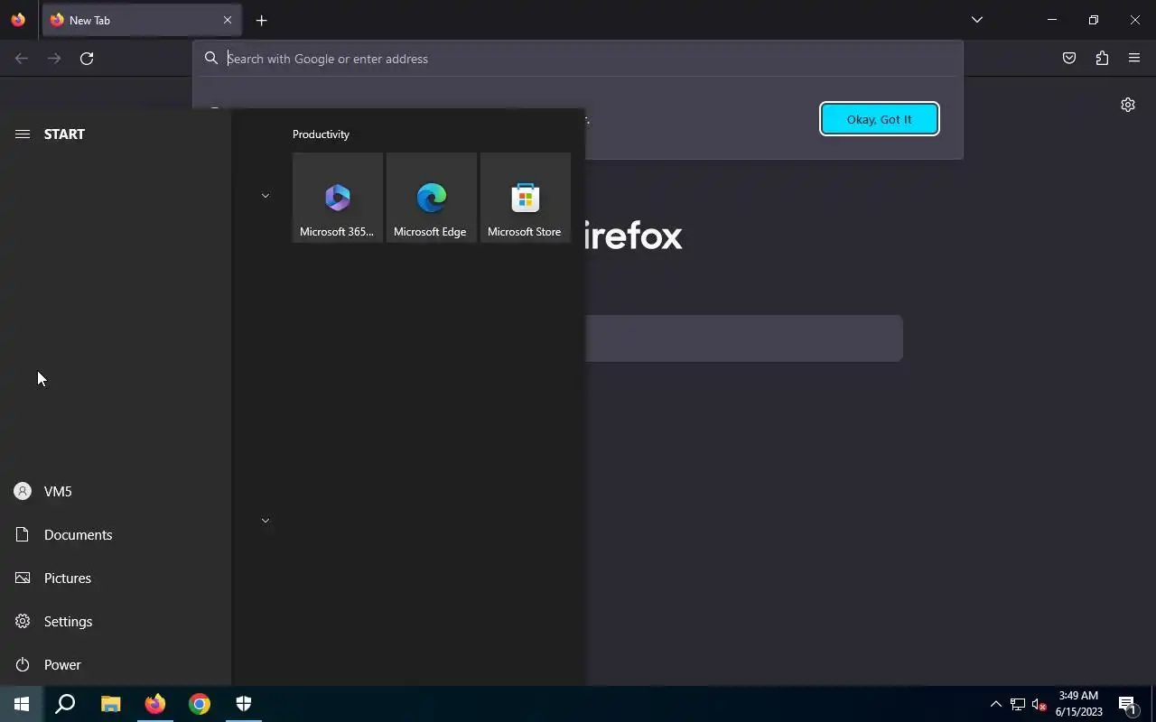Open the VM5 user account menu
Screen dimensions: 1156x722
click(116, 491)
